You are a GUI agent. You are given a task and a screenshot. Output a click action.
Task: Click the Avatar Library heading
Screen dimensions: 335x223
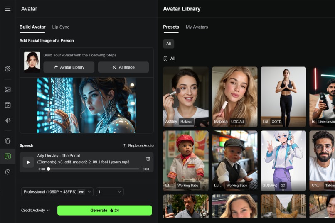[x=182, y=9]
